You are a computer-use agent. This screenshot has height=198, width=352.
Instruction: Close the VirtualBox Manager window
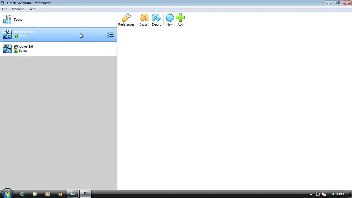coord(347,3)
